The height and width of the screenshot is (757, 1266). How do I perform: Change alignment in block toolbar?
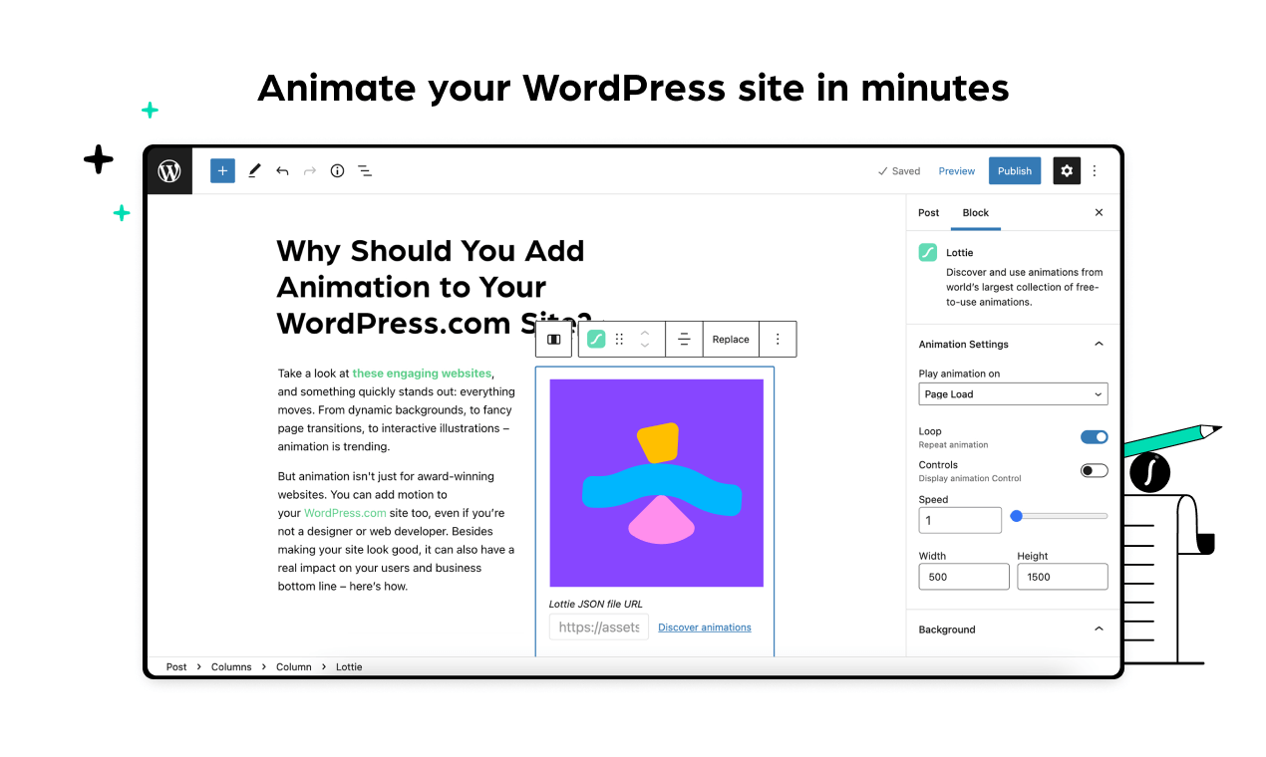[x=684, y=340]
